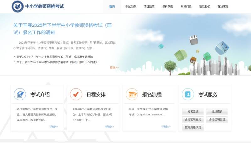Click the 考试介绍 document icon
Screen dimensions: 251x143
click(x=20, y=94)
